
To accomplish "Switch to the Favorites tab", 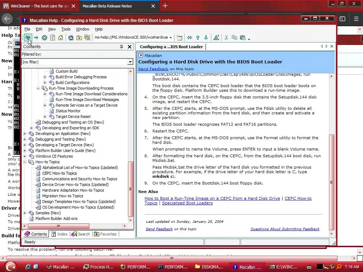I will tap(105, 234).
